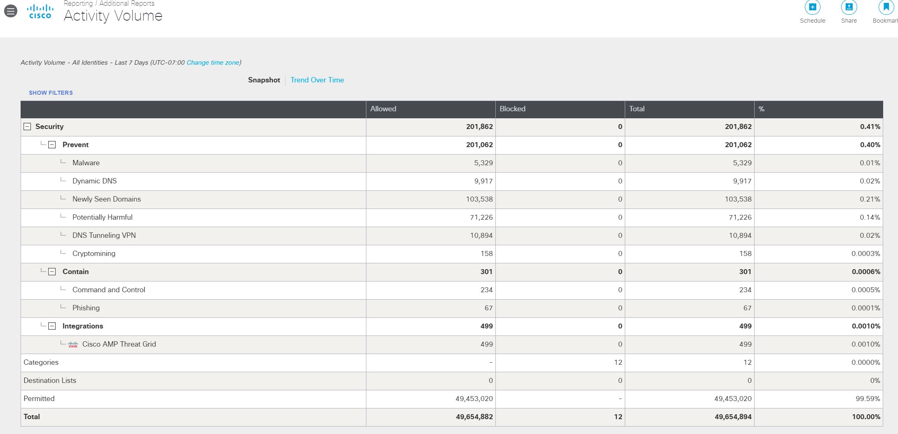Collapse the Security row
This screenshot has height=434, width=898.
coord(27,127)
